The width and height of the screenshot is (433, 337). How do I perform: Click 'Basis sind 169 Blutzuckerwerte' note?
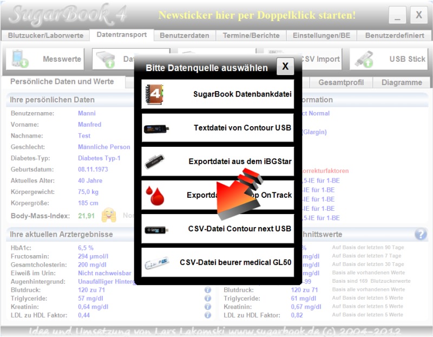(371, 281)
